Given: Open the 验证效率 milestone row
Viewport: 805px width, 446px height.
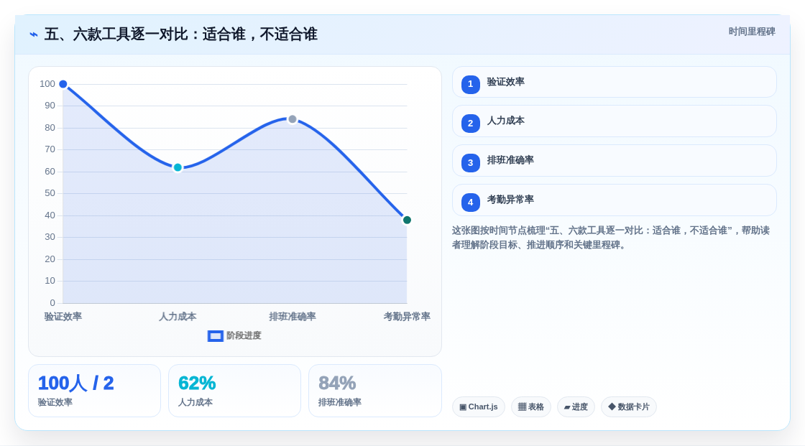Looking at the screenshot, I should coord(614,82).
